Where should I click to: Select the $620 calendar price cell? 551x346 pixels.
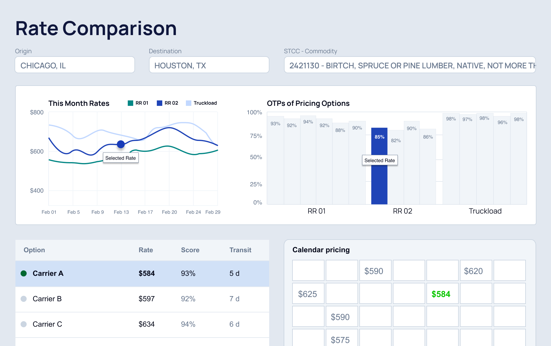(476, 270)
